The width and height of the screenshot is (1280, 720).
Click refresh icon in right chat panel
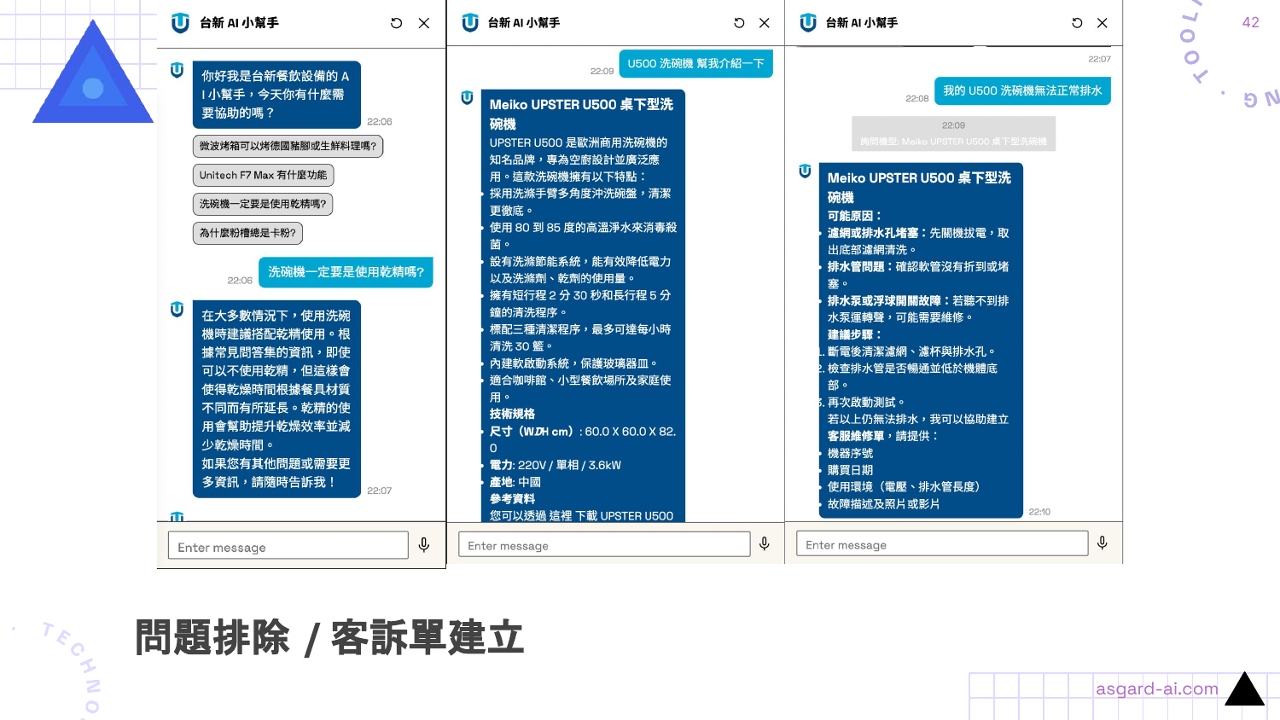pyautogui.click(x=1077, y=23)
